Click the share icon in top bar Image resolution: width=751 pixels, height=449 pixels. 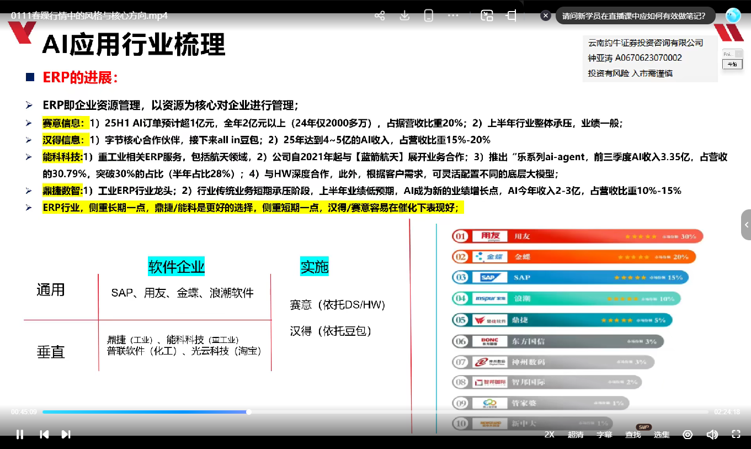click(x=380, y=15)
